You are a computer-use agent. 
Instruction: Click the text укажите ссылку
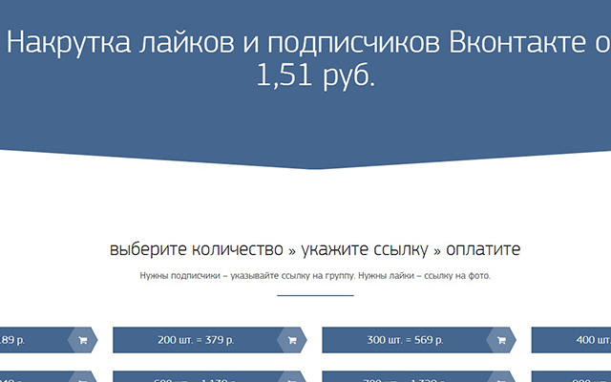click(x=365, y=249)
